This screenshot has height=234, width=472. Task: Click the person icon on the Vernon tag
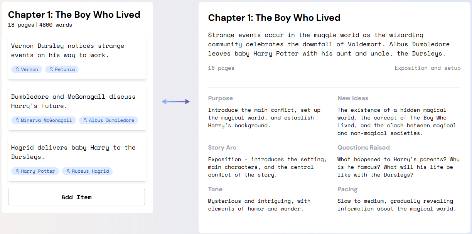(17, 69)
